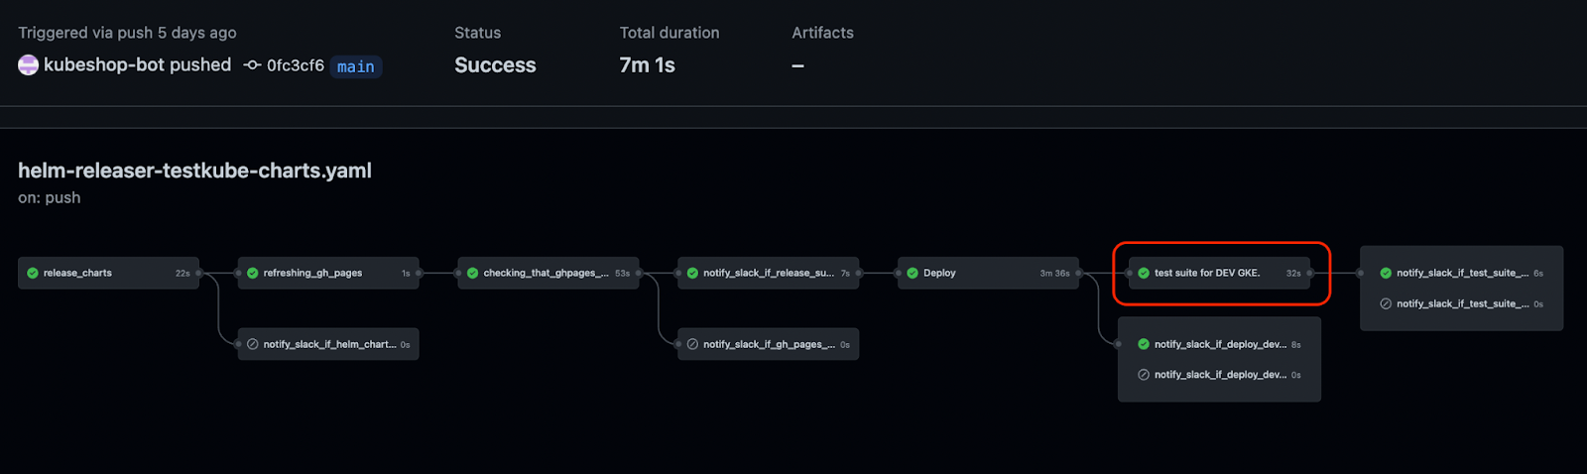
Task: Click the skipped icon on bottom notify_slack_if_deploy_dev job
Action: click(x=1144, y=375)
